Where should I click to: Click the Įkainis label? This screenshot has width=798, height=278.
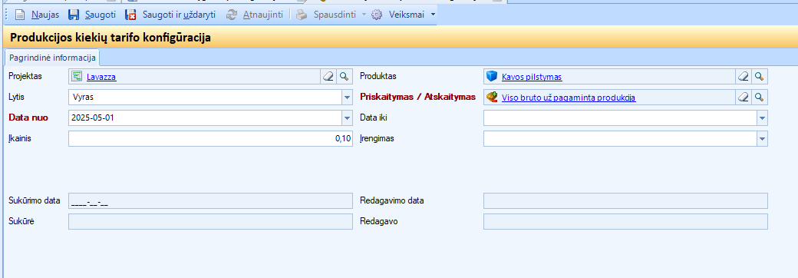21,138
